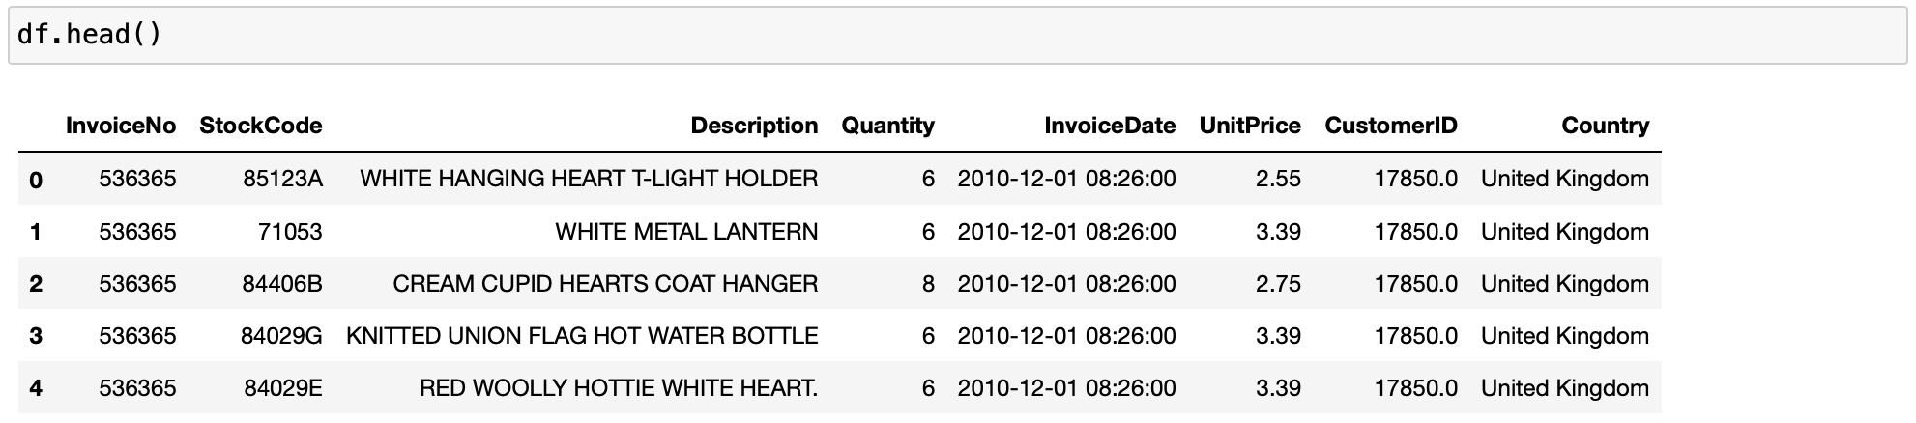Select the Description column header

754,126
